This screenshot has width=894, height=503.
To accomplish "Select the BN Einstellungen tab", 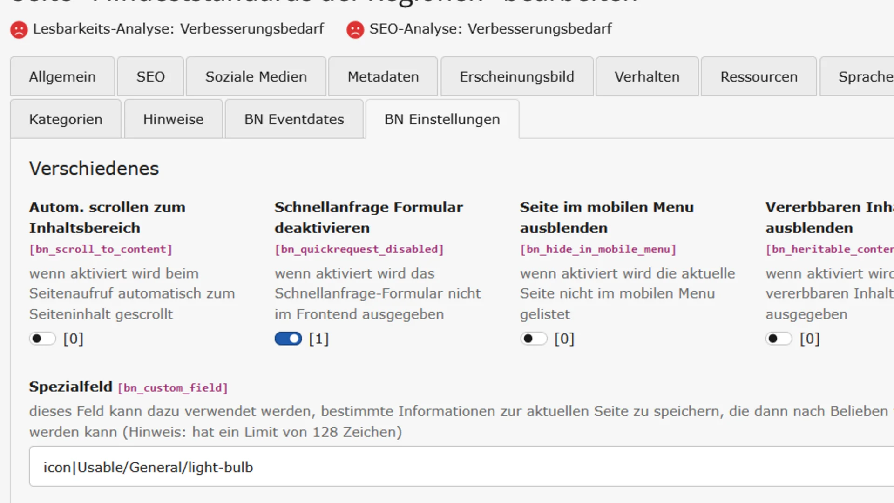I will 442,119.
